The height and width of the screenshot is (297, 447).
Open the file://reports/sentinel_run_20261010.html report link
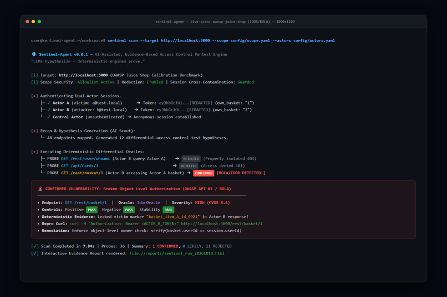click(177, 253)
